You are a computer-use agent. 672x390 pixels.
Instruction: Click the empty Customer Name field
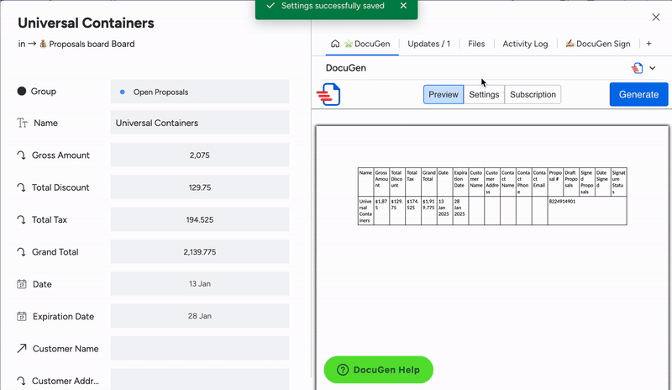(200, 348)
